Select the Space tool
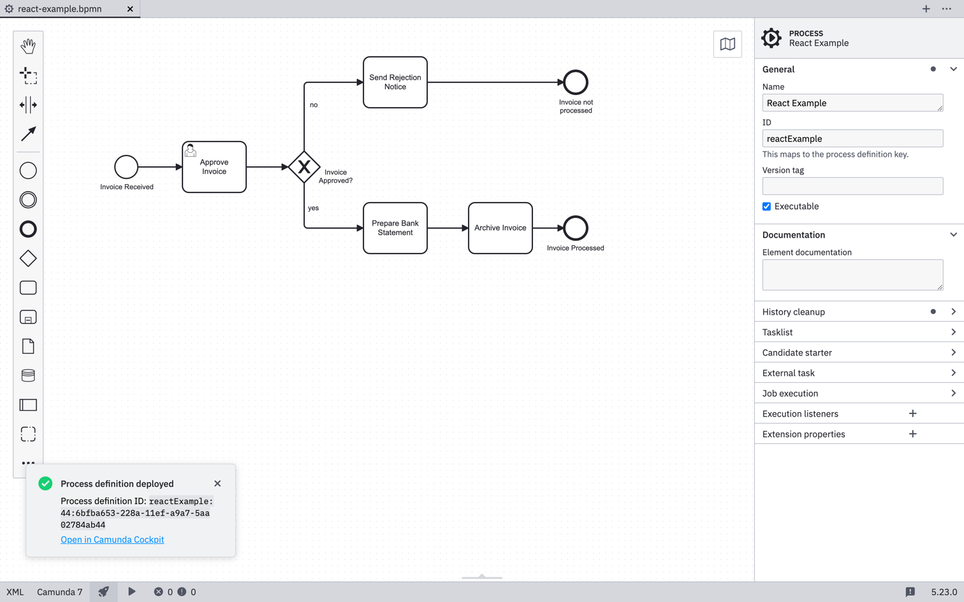Screen dimensions: 964x602 click(x=28, y=105)
